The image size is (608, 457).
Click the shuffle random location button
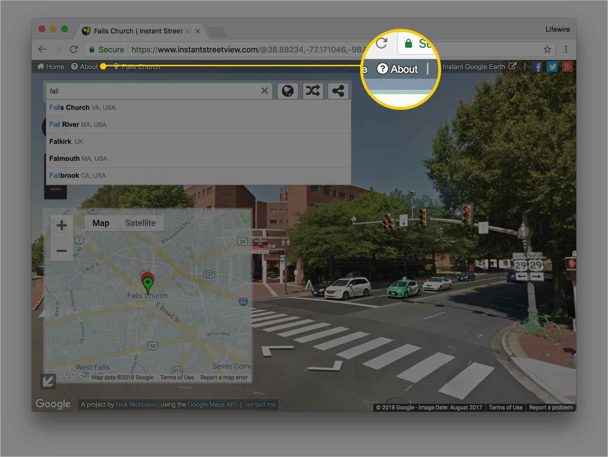[x=313, y=91]
